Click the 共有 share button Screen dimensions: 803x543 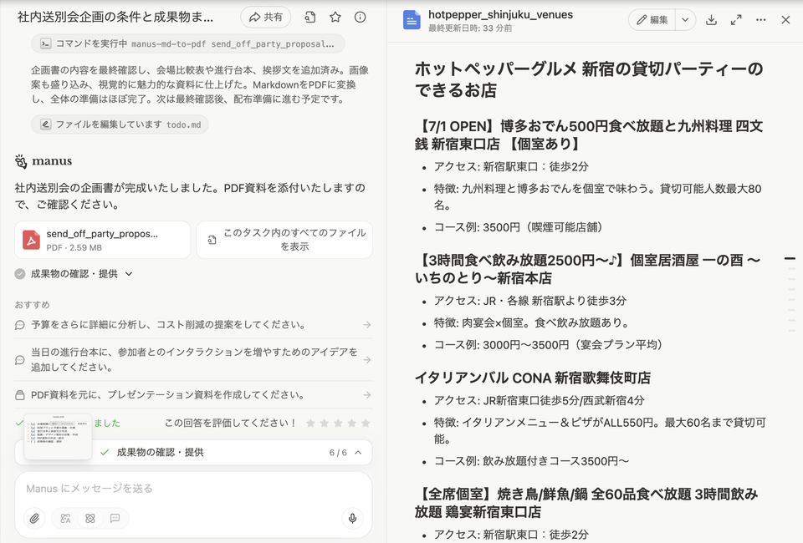pyautogui.click(x=265, y=17)
